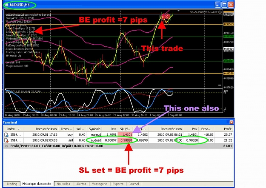Select the open date 2010.09.01 17:13
Screen dimensions: 266x188
[x=45, y=135]
